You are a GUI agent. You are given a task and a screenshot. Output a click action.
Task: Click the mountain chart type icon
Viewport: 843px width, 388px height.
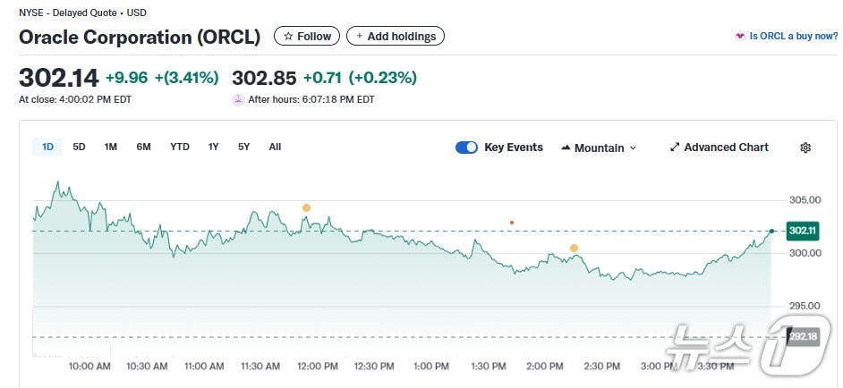click(x=566, y=148)
